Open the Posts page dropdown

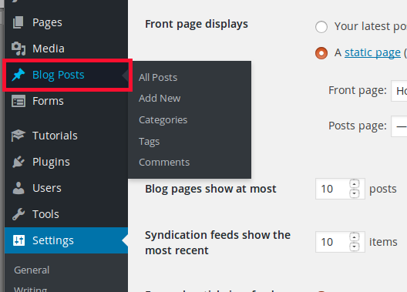pyautogui.click(x=399, y=126)
